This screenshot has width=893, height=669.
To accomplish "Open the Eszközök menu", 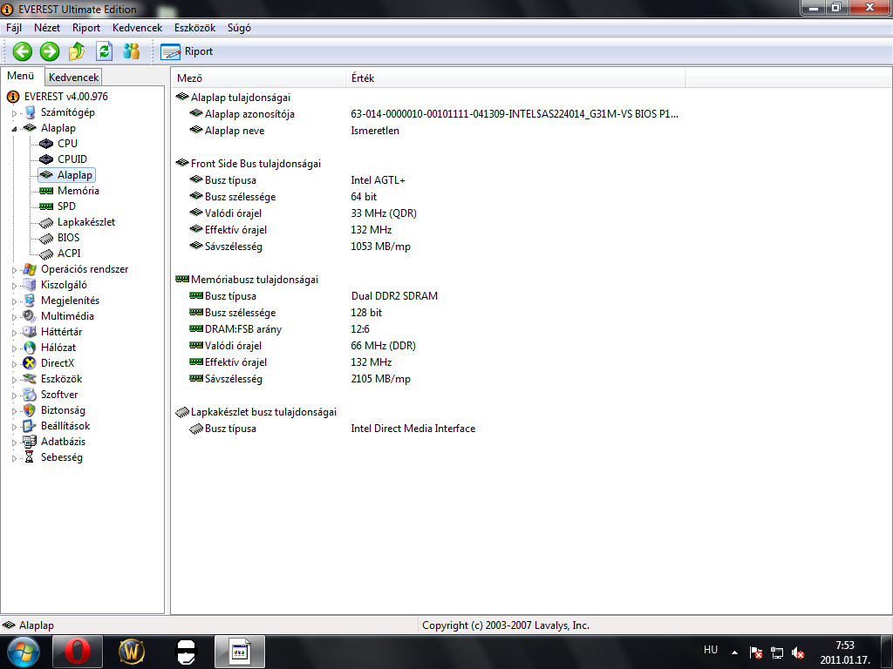I will pos(194,28).
